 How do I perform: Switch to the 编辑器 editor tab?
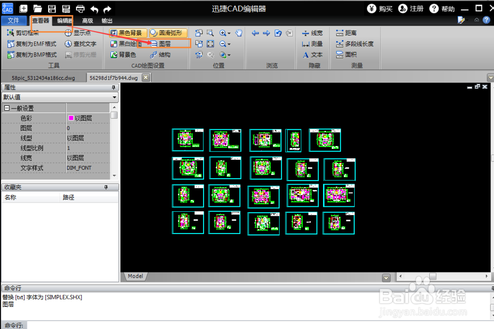tap(64, 21)
